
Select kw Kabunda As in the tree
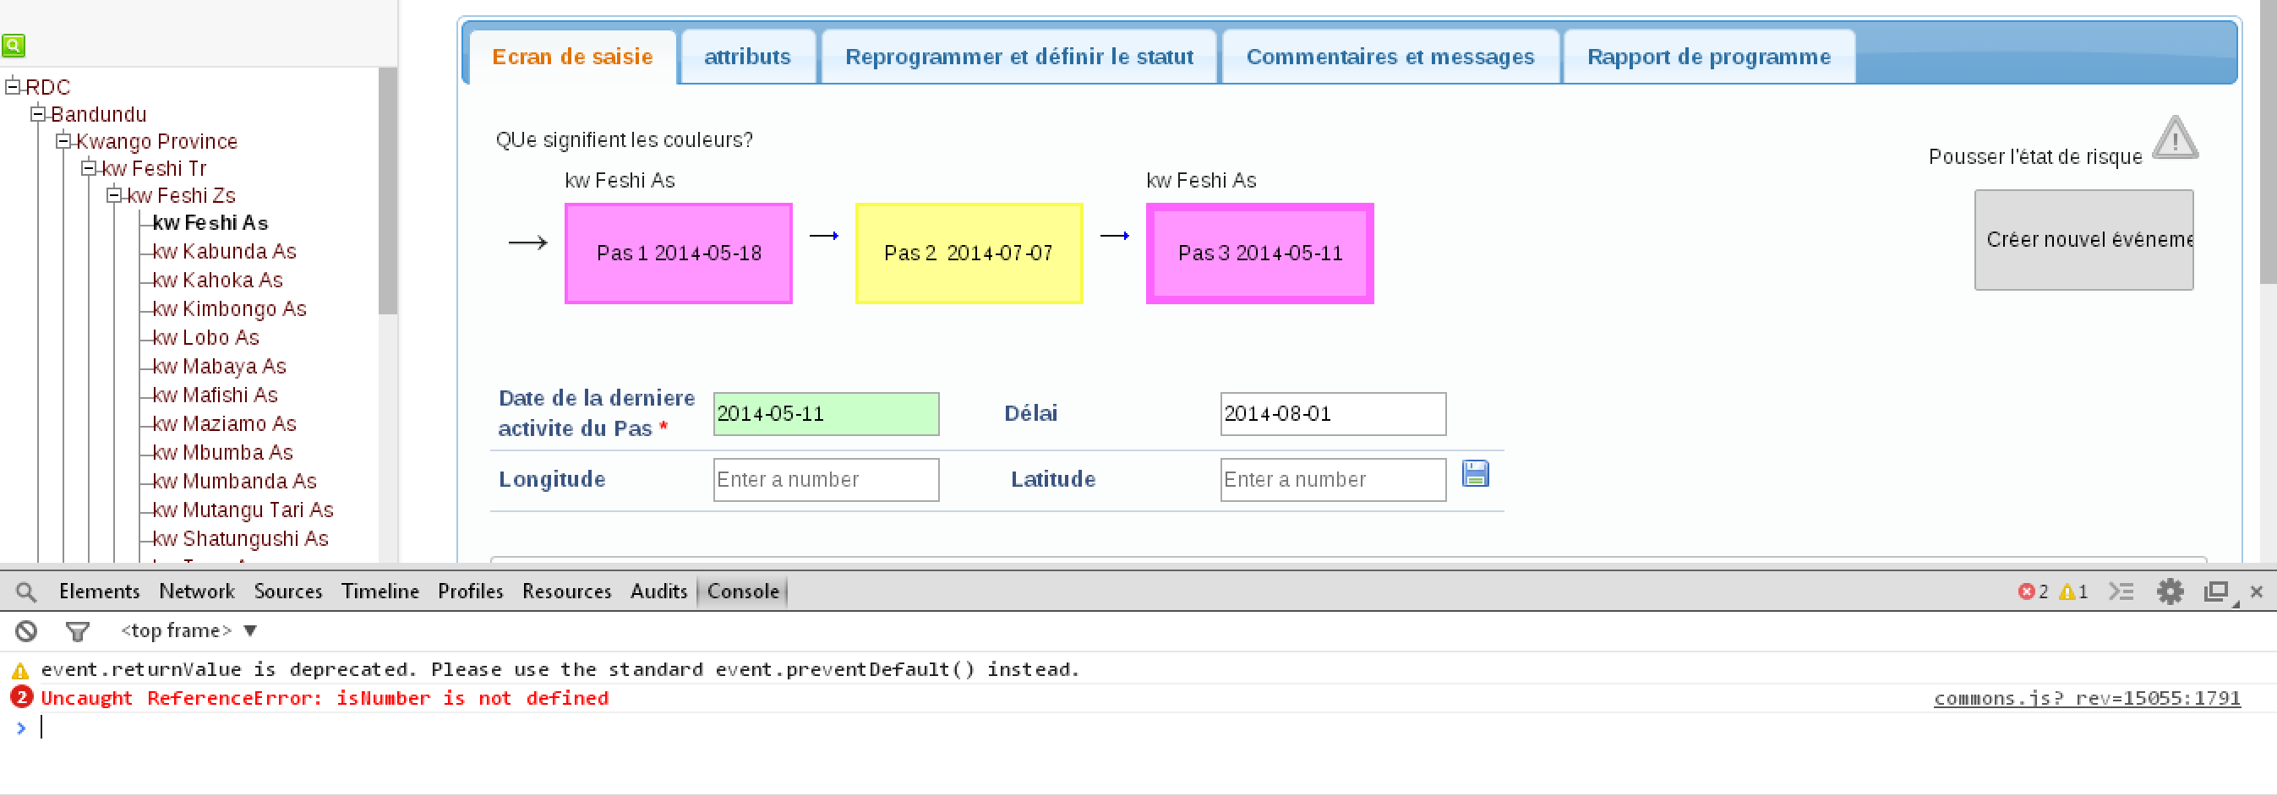(x=225, y=252)
